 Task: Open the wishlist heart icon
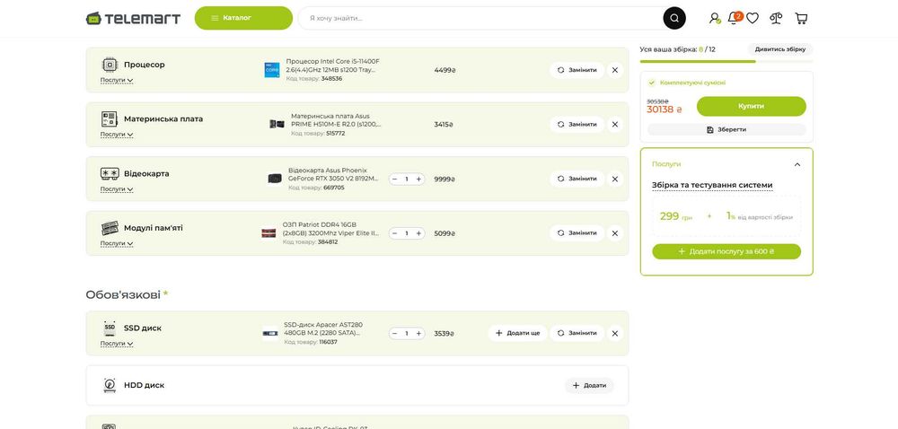[x=753, y=18]
